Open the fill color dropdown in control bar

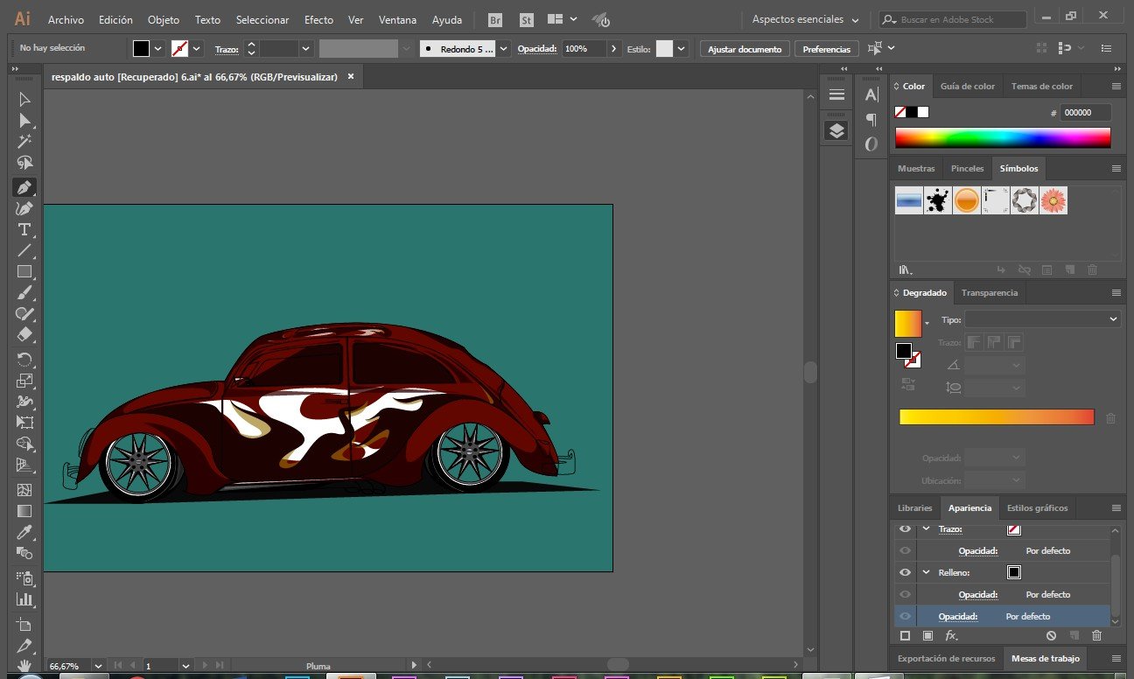click(157, 49)
